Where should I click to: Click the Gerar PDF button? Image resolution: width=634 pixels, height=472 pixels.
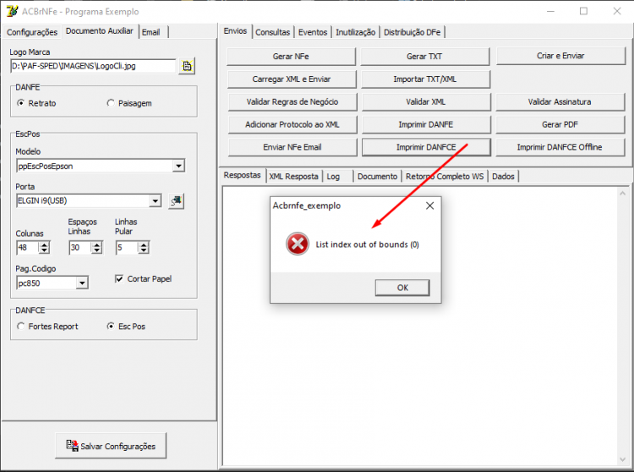point(560,124)
